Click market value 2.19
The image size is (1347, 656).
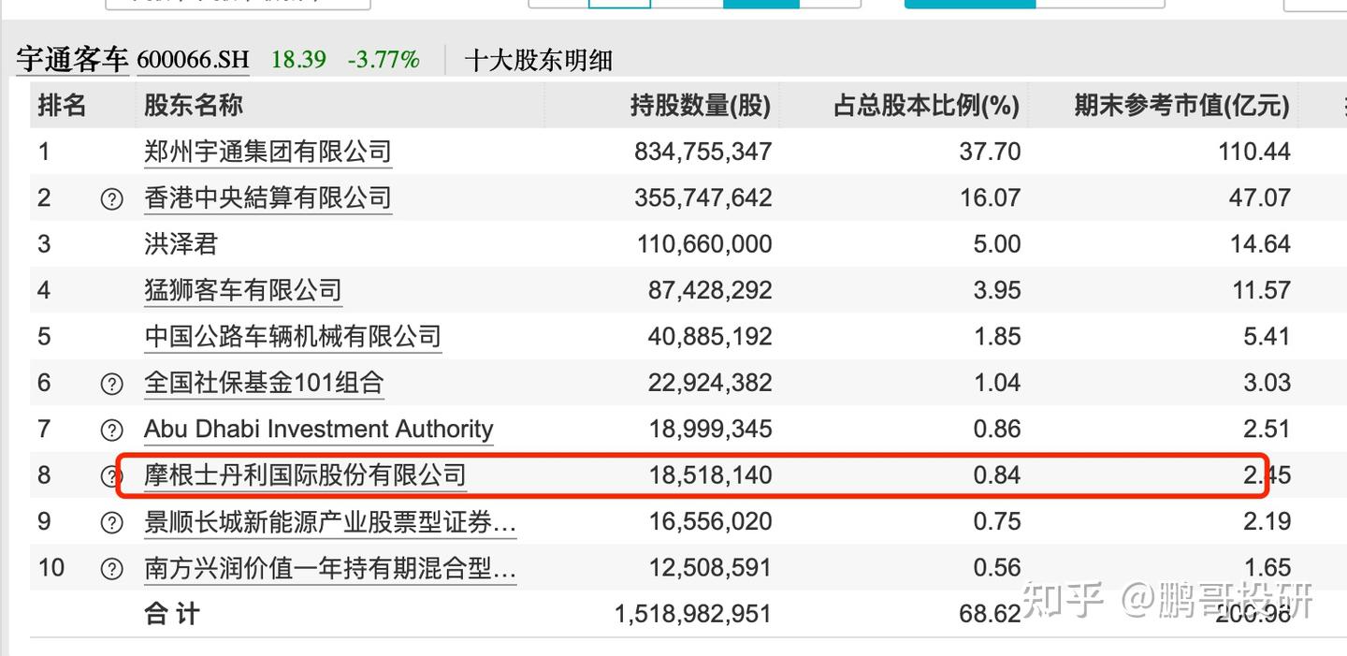click(x=1267, y=521)
